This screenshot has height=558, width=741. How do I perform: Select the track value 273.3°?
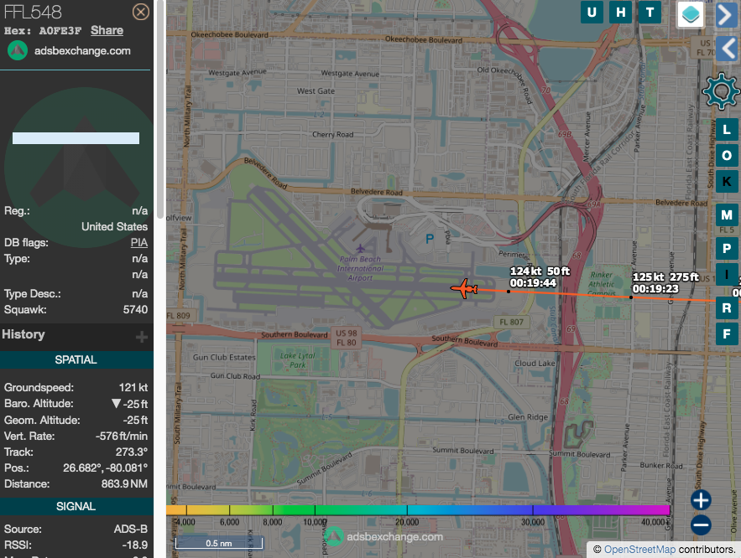tap(132, 452)
